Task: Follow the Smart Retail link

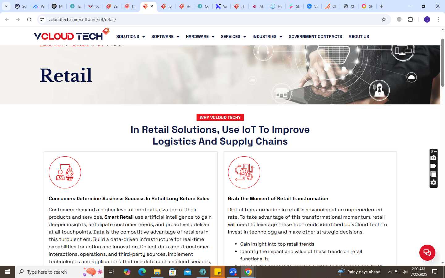Action: coord(119,217)
